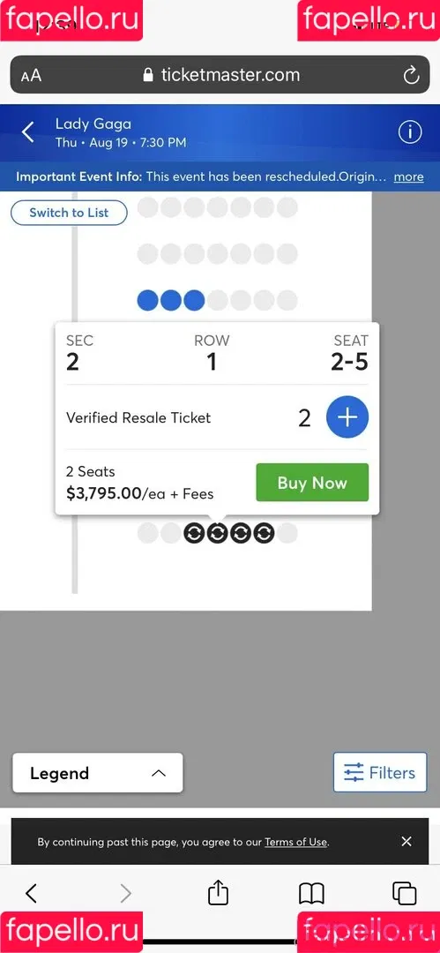Click the green Buy Now button
The width and height of the screenshot is (440, 953).
pyautogui.click(x=312, y=483)
